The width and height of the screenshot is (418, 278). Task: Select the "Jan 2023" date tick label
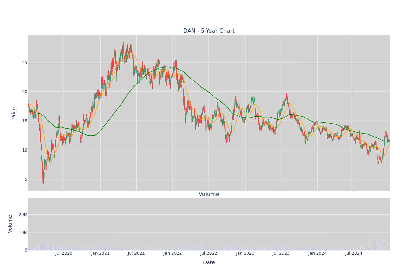245,253
